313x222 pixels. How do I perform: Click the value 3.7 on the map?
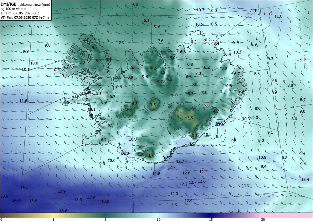click(x=151, y=155)
